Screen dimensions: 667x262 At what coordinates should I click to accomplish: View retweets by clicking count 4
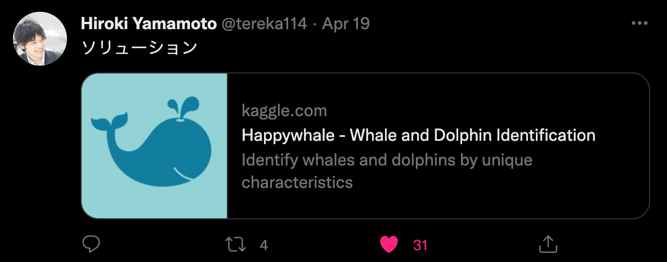pyautogui.click(x=264, y=245)
